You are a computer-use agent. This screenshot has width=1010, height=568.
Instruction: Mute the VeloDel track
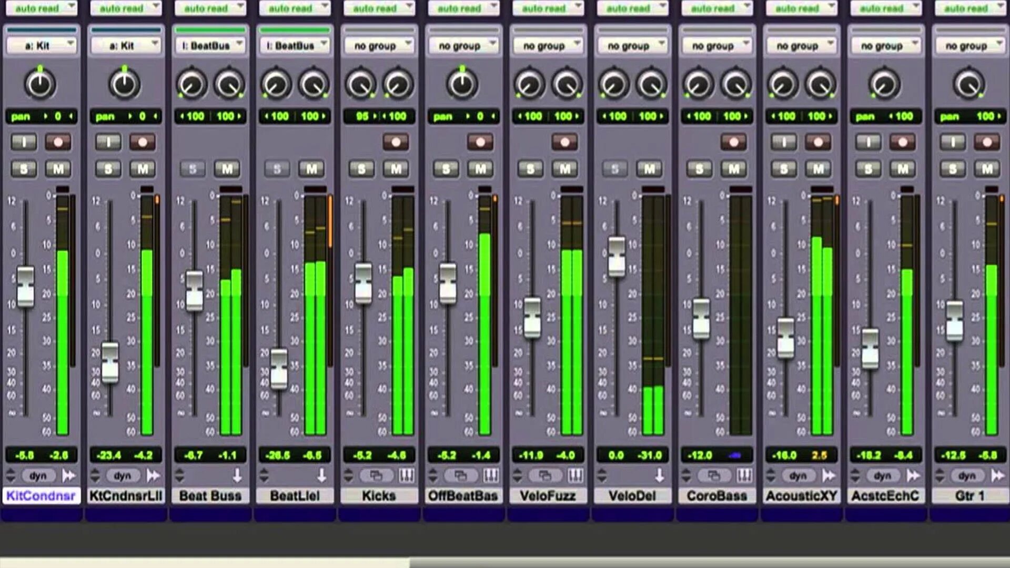coord(649,169)
